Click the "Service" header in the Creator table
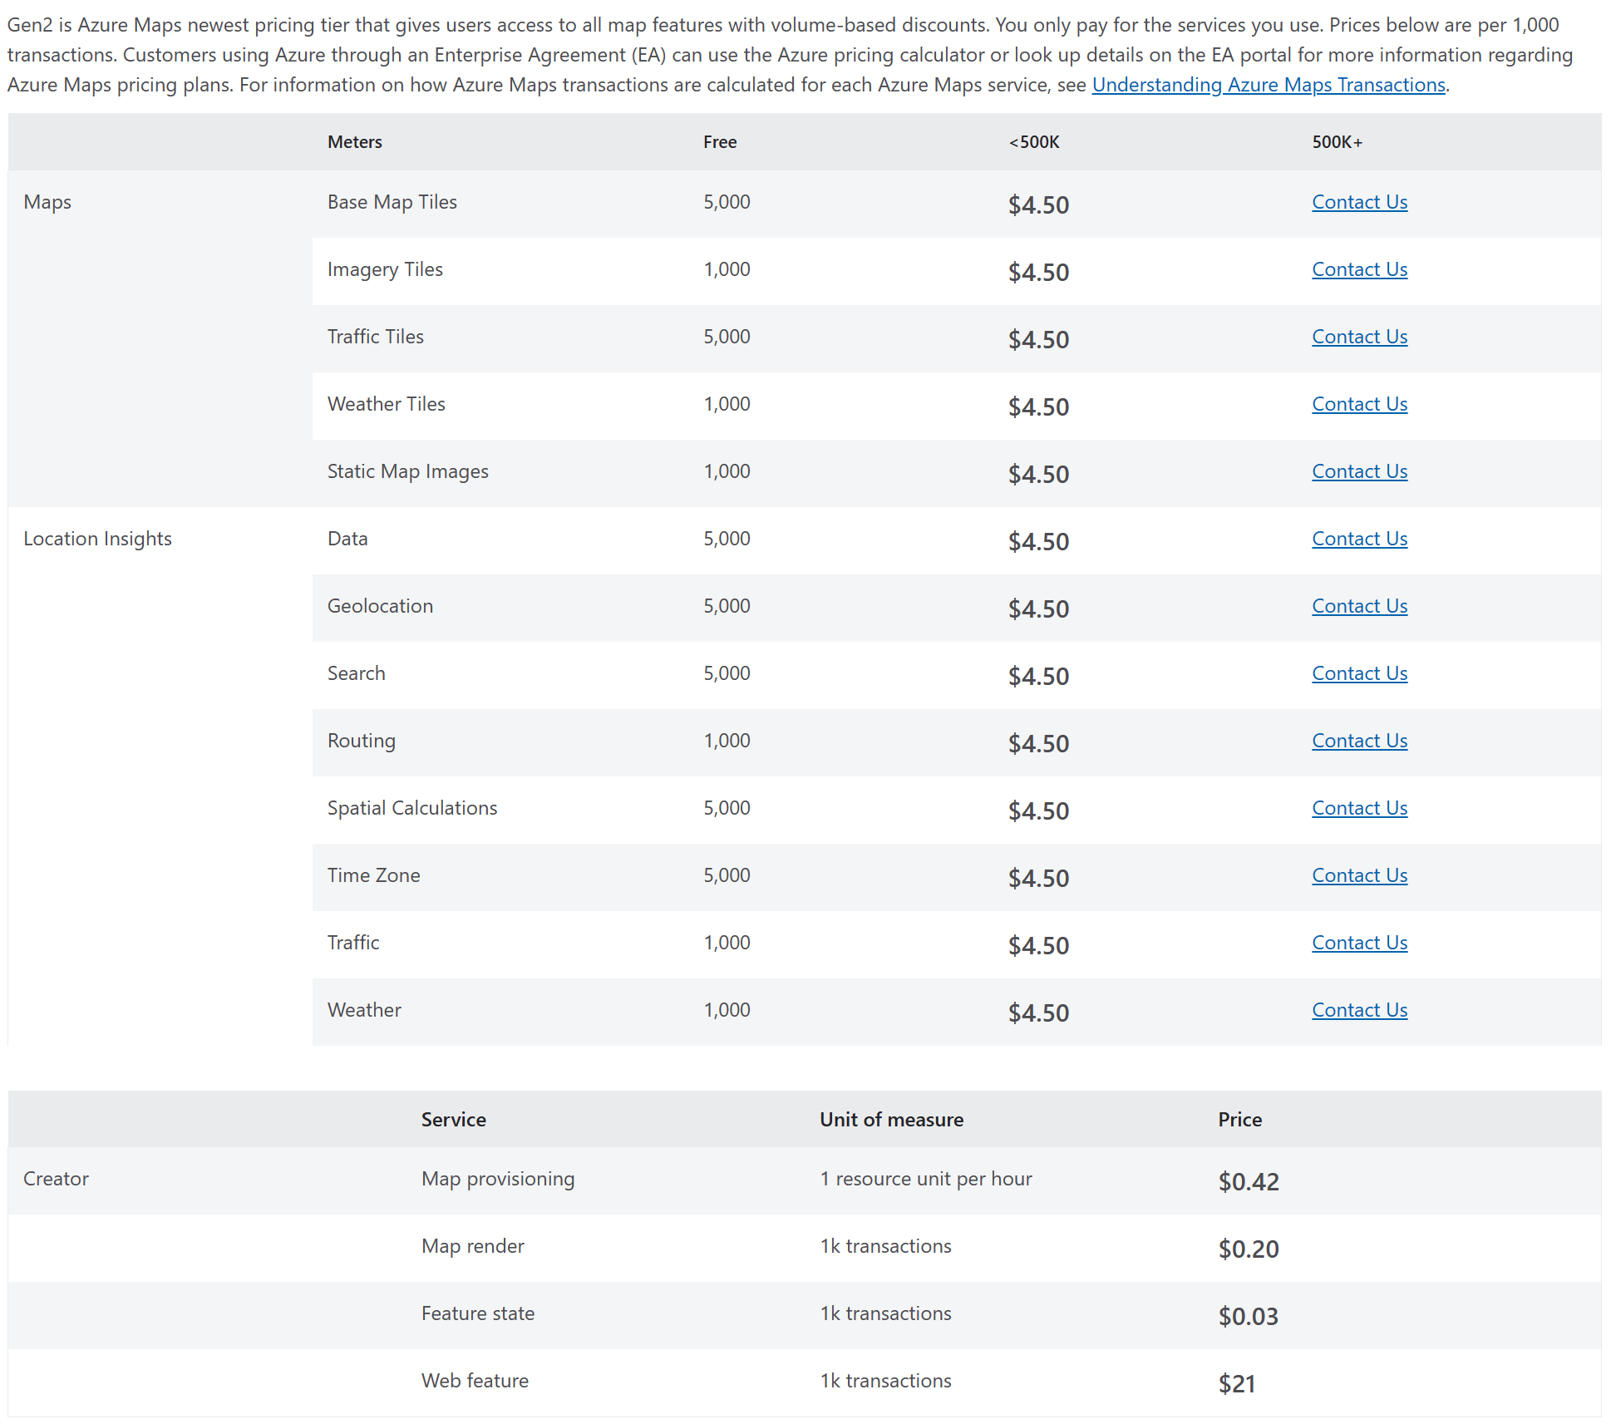This screenshot has width=1611, height=1424. (x=454, y=1120)
